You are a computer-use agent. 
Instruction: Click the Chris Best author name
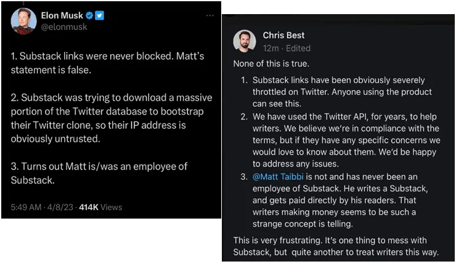[283, 36]
